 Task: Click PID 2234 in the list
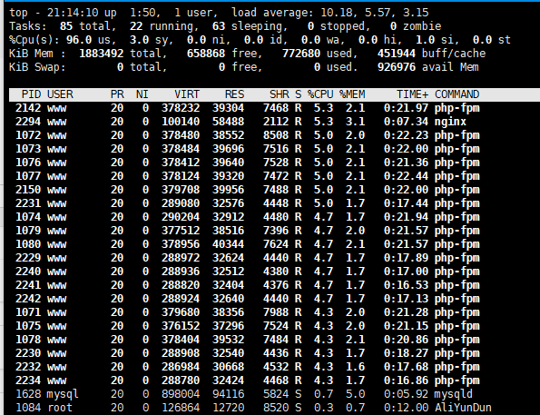click(28, 380)
